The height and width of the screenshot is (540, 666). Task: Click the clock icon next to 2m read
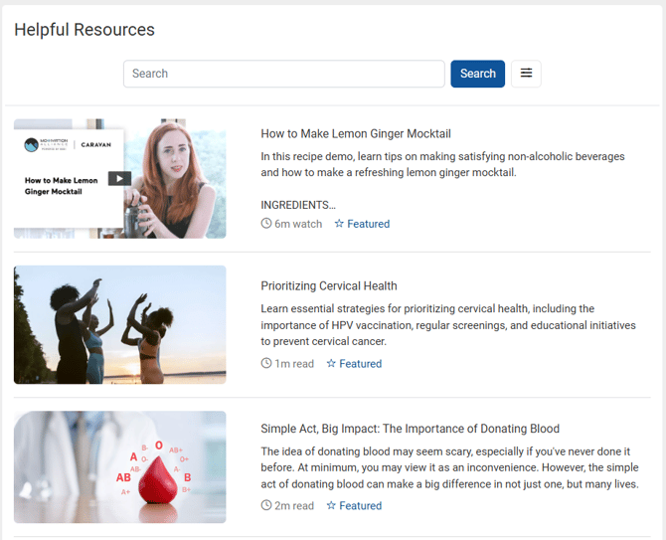[x=266, y=506]
